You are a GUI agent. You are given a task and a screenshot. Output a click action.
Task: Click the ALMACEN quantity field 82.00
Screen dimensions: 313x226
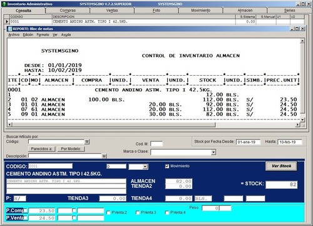[178, 181]
